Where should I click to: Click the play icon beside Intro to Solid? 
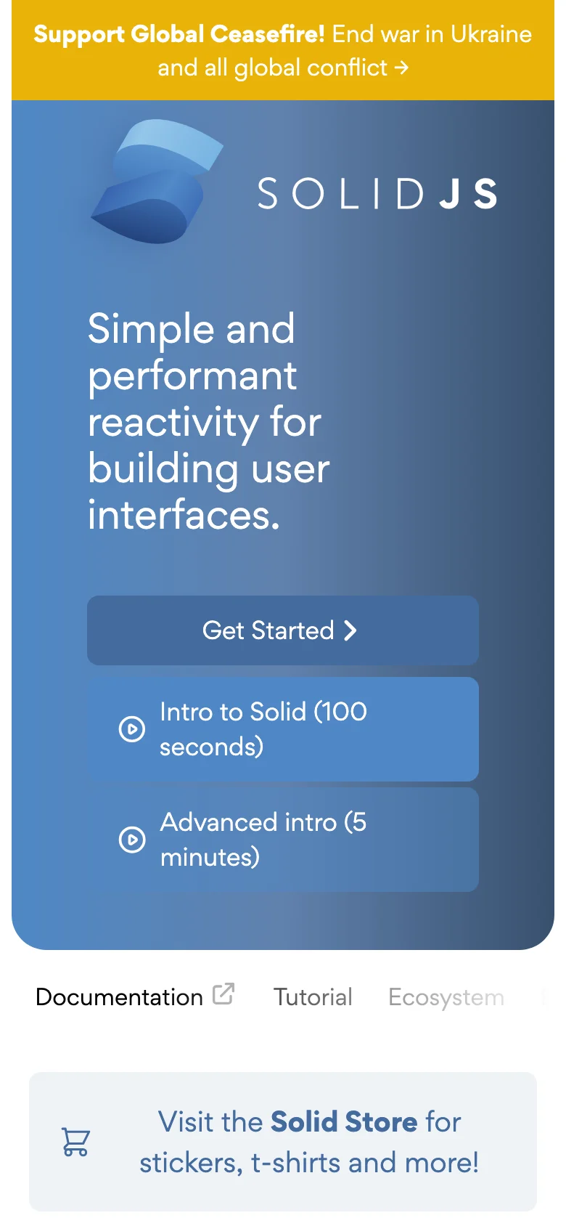pos(131,729)
